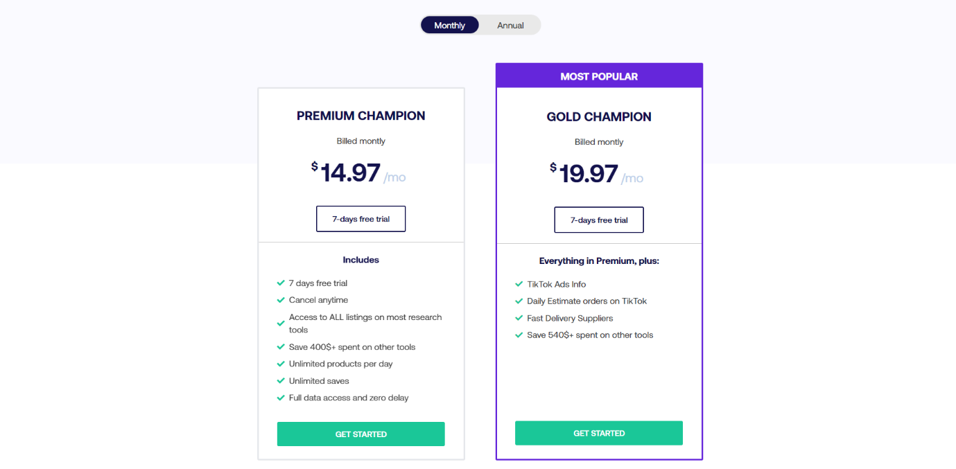The image size is (956, 469).
Task: Click checkmark next to 'TikTok Ads Info'
Action: (519, 284)
